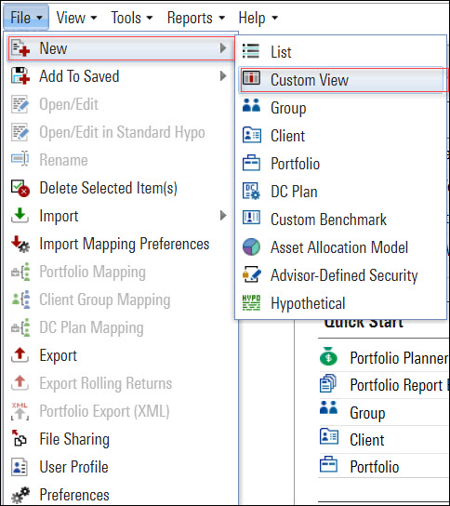The height and width of the screenshot is (506, 450).
Task: Click Portfolio label in New submenu
Action: click(x=295, y=164)
